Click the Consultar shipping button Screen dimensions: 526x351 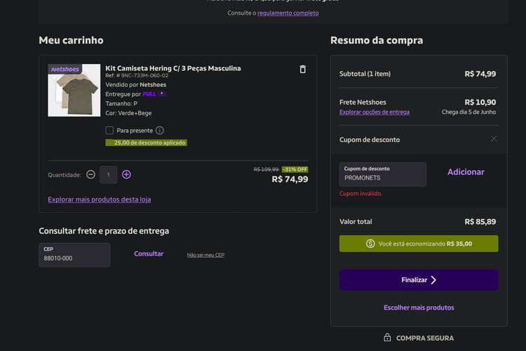pyautogui.click(x=149, y=254)
